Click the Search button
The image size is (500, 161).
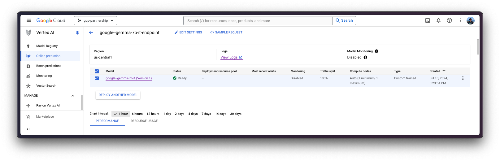tap(344, 21)
